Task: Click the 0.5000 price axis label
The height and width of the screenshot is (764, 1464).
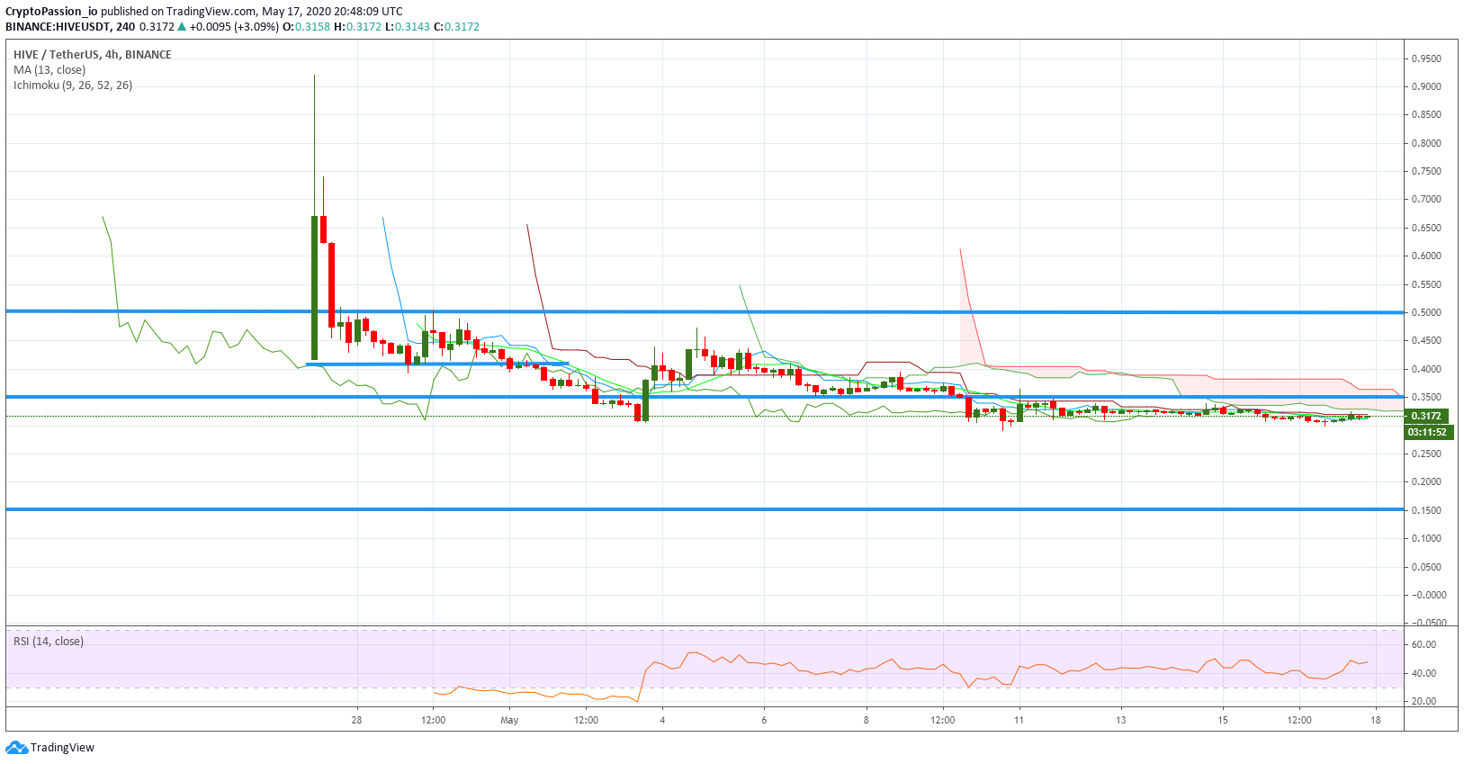Action: (1426, 312)
